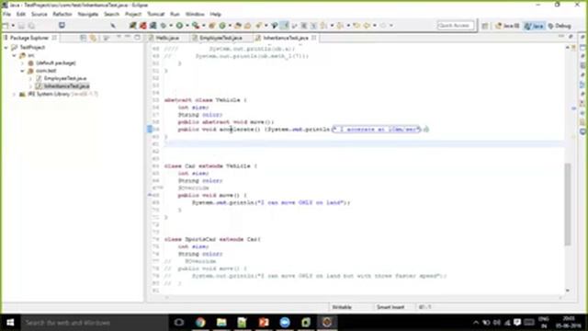Open the External Tools dropdown arrow

(203, 26)
